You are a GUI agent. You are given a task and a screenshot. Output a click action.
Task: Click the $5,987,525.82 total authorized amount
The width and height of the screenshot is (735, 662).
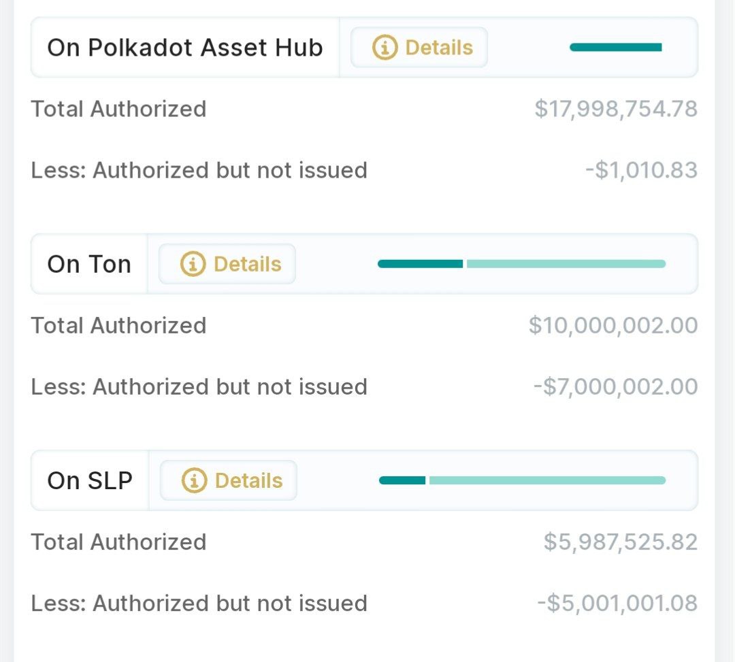tap(621, 542)
